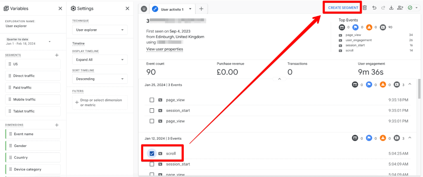The height and width of the screenshot is (177, 423).
Task: Add a new dimension with plus icon
Action: [x=57, y=125]
